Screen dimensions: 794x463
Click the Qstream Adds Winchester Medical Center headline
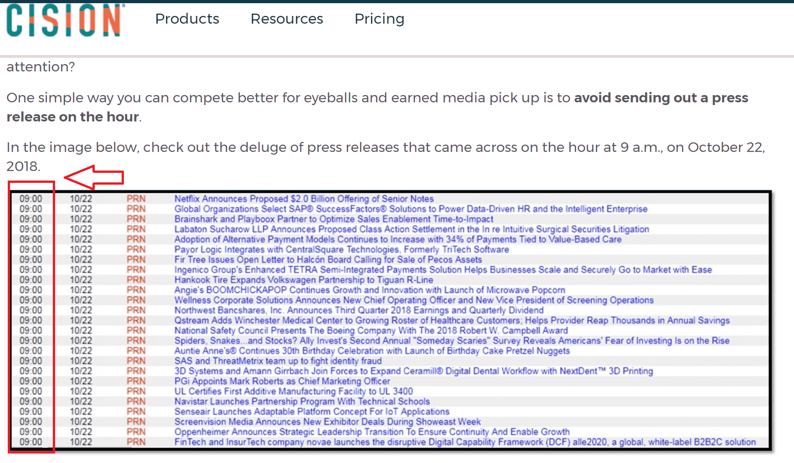[452, 320]
